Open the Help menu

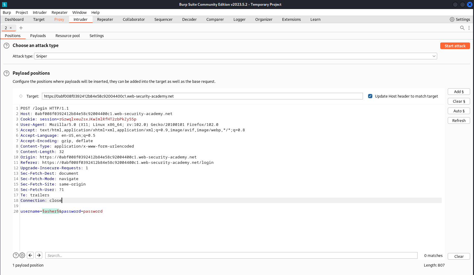point(95,12)
